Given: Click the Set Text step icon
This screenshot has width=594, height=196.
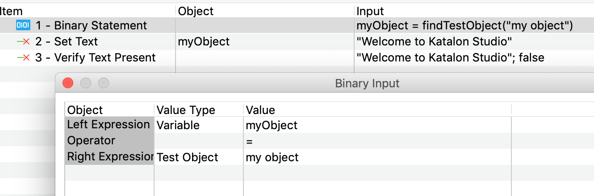Looking at the screenshot, I should point(23,42).
